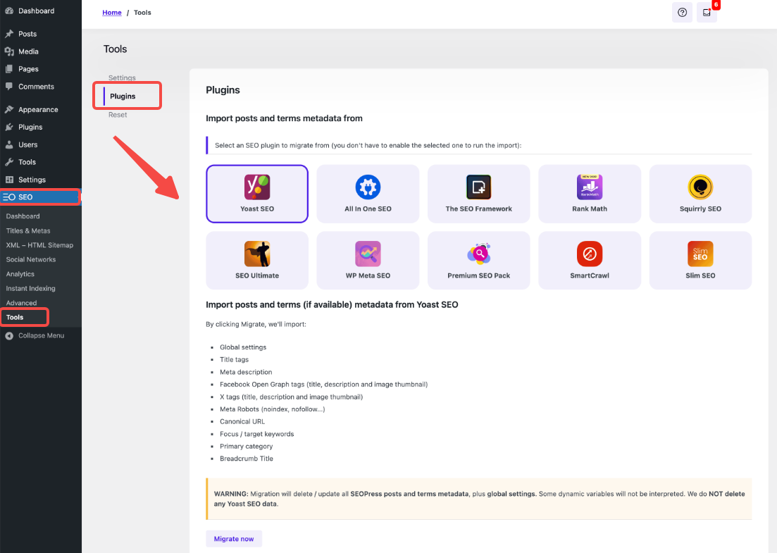Choose the Premium SEO Pack icon
The height and width of the screenshot is (553, 777).
478,254
